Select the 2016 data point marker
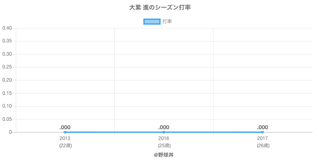The width and height of the screenshot is (320, 160). pos(164,132)
